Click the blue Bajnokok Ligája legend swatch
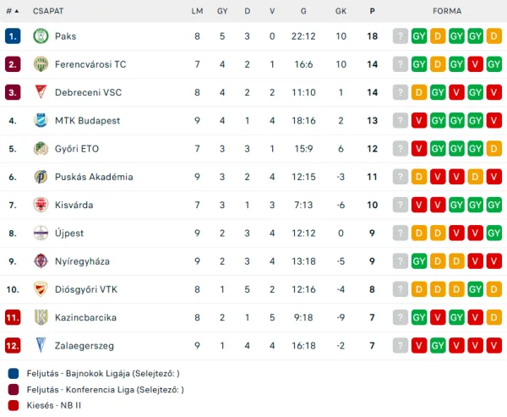Image resolution: width=507 pixels, height=417 pixels. click(13, 373)
